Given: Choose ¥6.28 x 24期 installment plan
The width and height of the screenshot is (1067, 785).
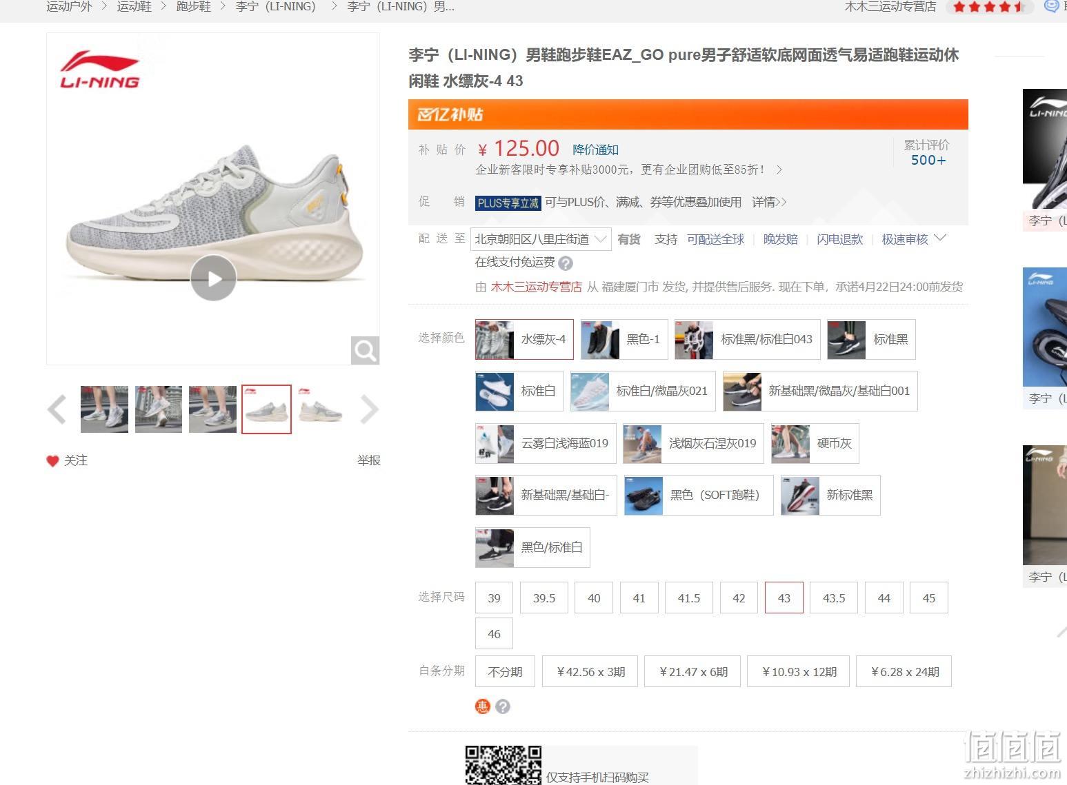Looking at the screenshot, I should point(904,671).
